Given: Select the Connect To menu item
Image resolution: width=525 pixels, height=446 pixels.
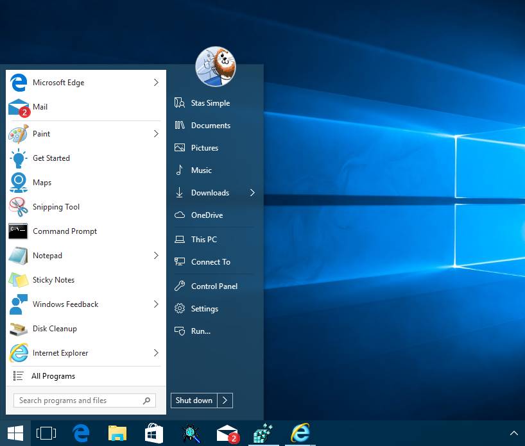Looking at the screenshot, I should (214, 262).
